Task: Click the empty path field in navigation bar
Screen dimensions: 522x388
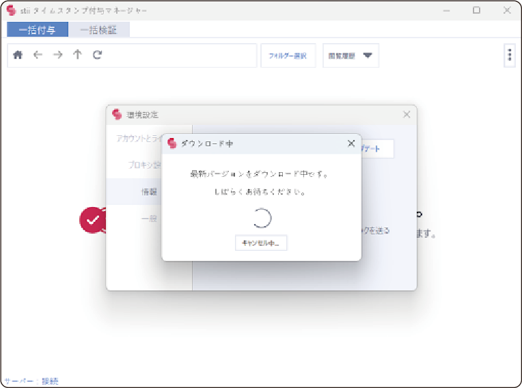Action: click(x=178, y=56)
